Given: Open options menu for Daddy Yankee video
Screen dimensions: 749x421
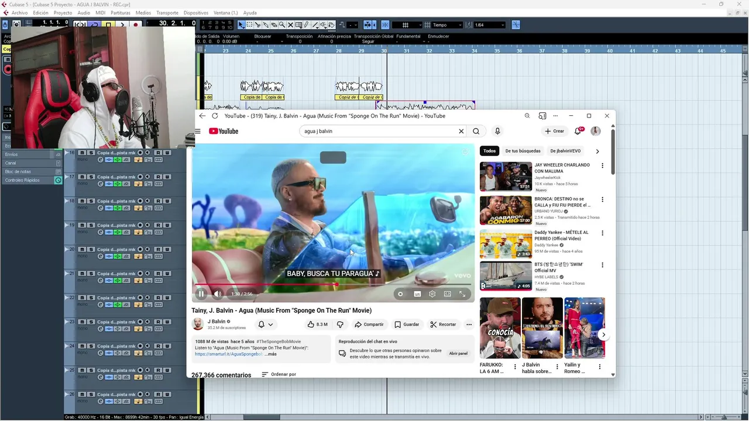Looking at the screenshot, I should pos(602,233).
